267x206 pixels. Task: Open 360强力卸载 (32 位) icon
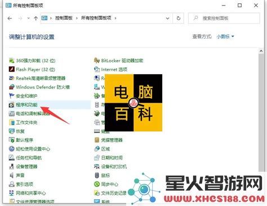click(12, 61)
